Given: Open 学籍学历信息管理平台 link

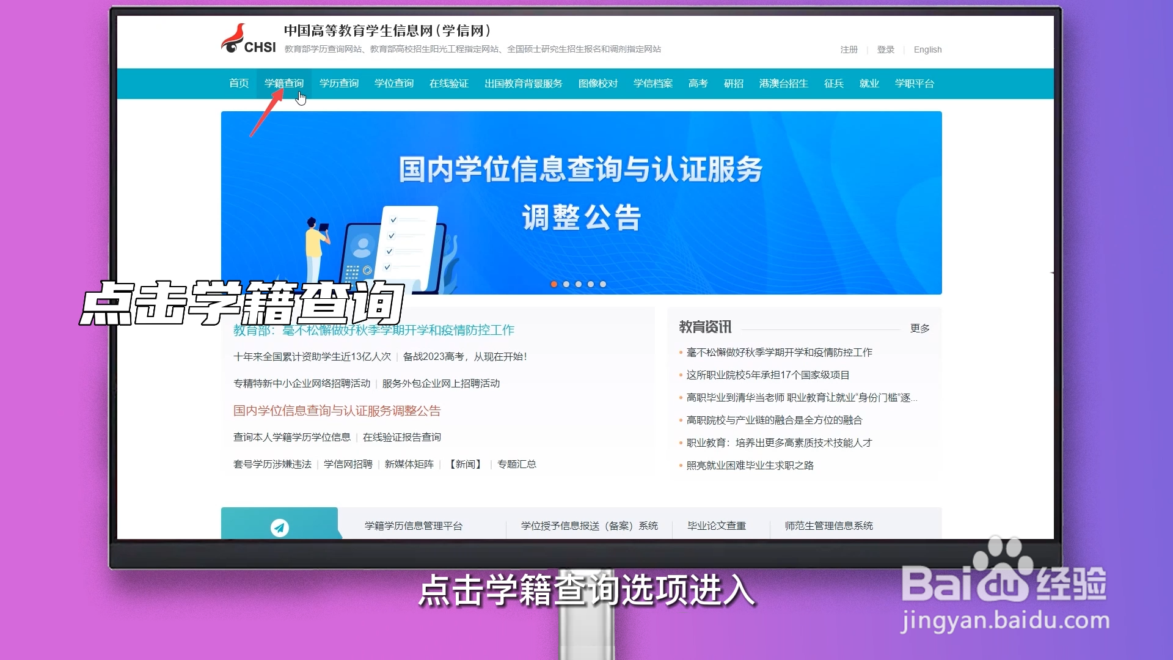Looking at the screenshot, I should click(x=414, y=526).
